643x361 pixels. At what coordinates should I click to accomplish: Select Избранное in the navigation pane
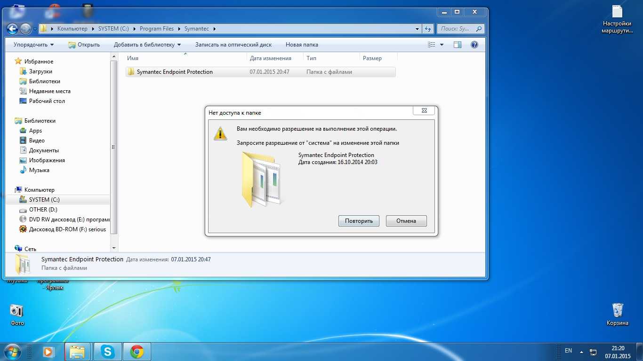pyautogui.click(x=34, y=62)
